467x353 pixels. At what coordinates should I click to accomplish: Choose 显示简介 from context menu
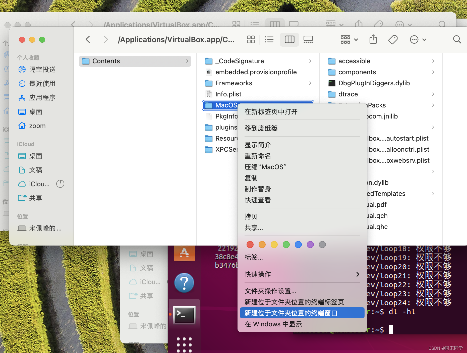pyautogui.click(x=302, y=145)
